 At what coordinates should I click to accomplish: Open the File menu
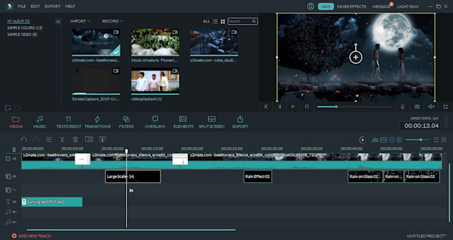click(x=22, y=6)
